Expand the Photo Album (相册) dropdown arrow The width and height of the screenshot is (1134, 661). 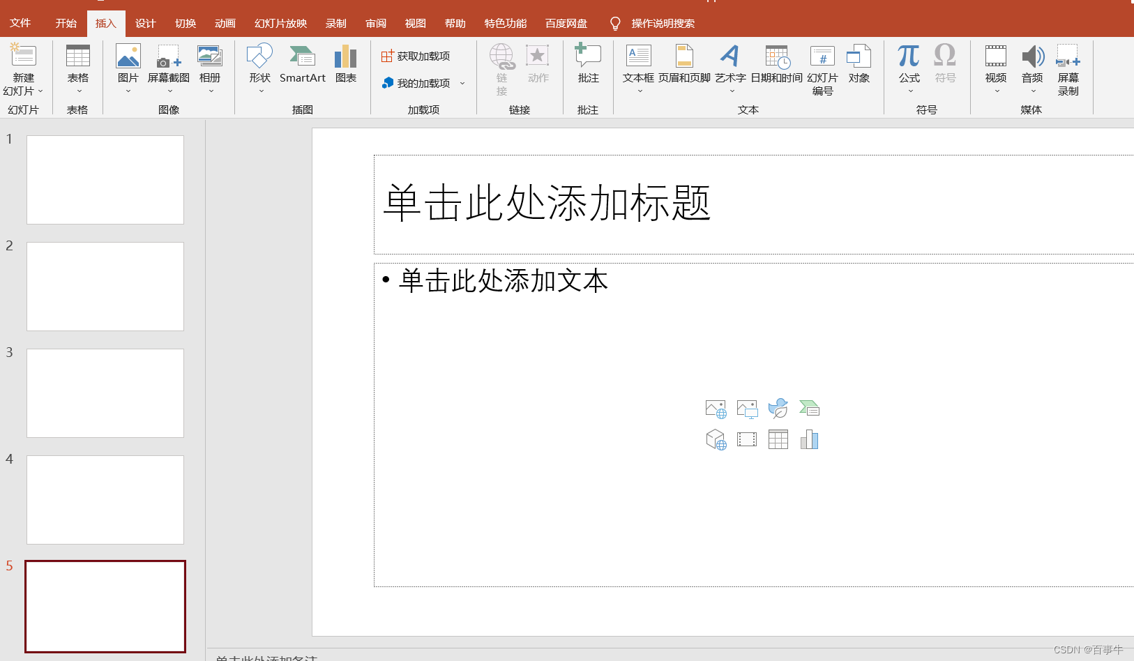[211, 91]
